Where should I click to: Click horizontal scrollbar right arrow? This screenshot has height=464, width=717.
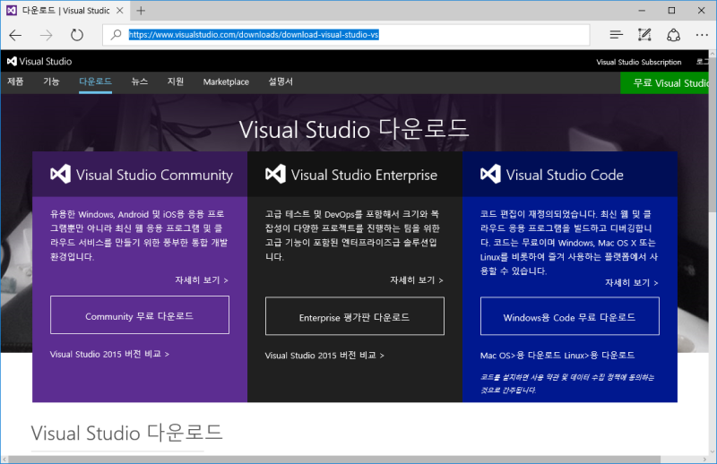click(704, 460)
